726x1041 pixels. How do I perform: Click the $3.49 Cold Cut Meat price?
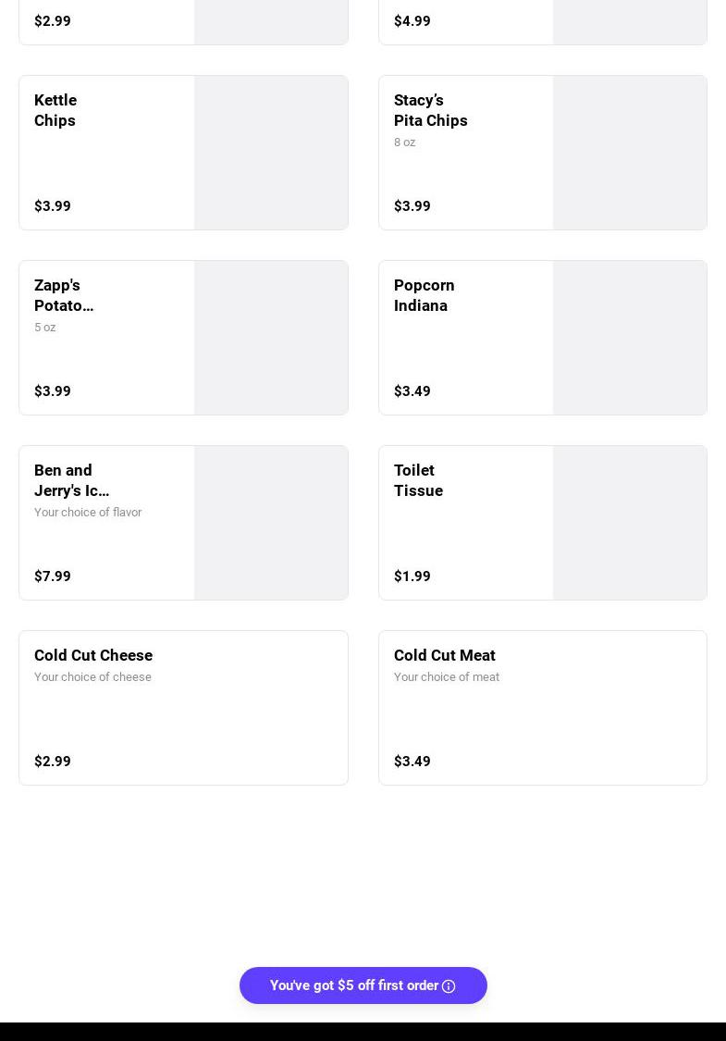pos(412,762)
